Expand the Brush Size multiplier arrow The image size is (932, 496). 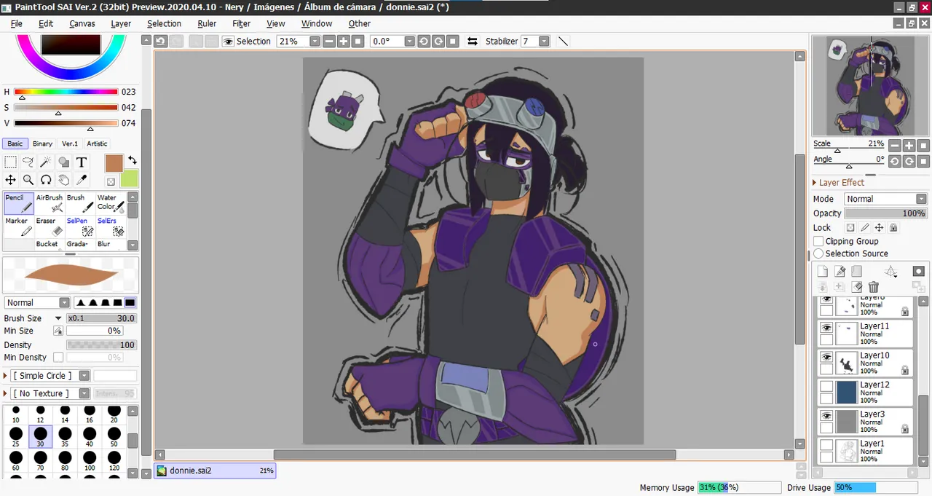(58, 318)
